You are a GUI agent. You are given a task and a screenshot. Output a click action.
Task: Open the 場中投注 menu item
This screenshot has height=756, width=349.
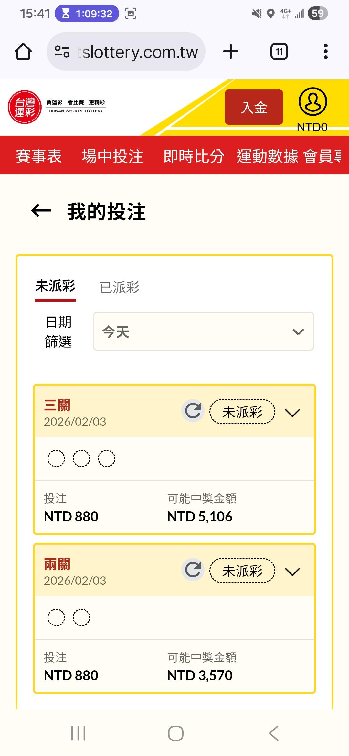coord(112,156)
